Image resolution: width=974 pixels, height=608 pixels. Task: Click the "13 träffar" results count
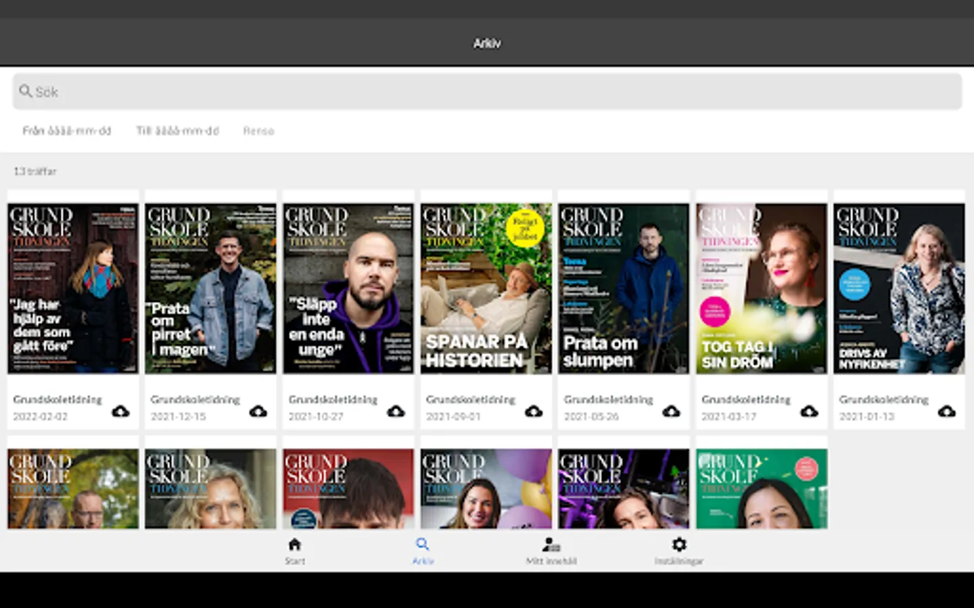click(x=35, y=172)
